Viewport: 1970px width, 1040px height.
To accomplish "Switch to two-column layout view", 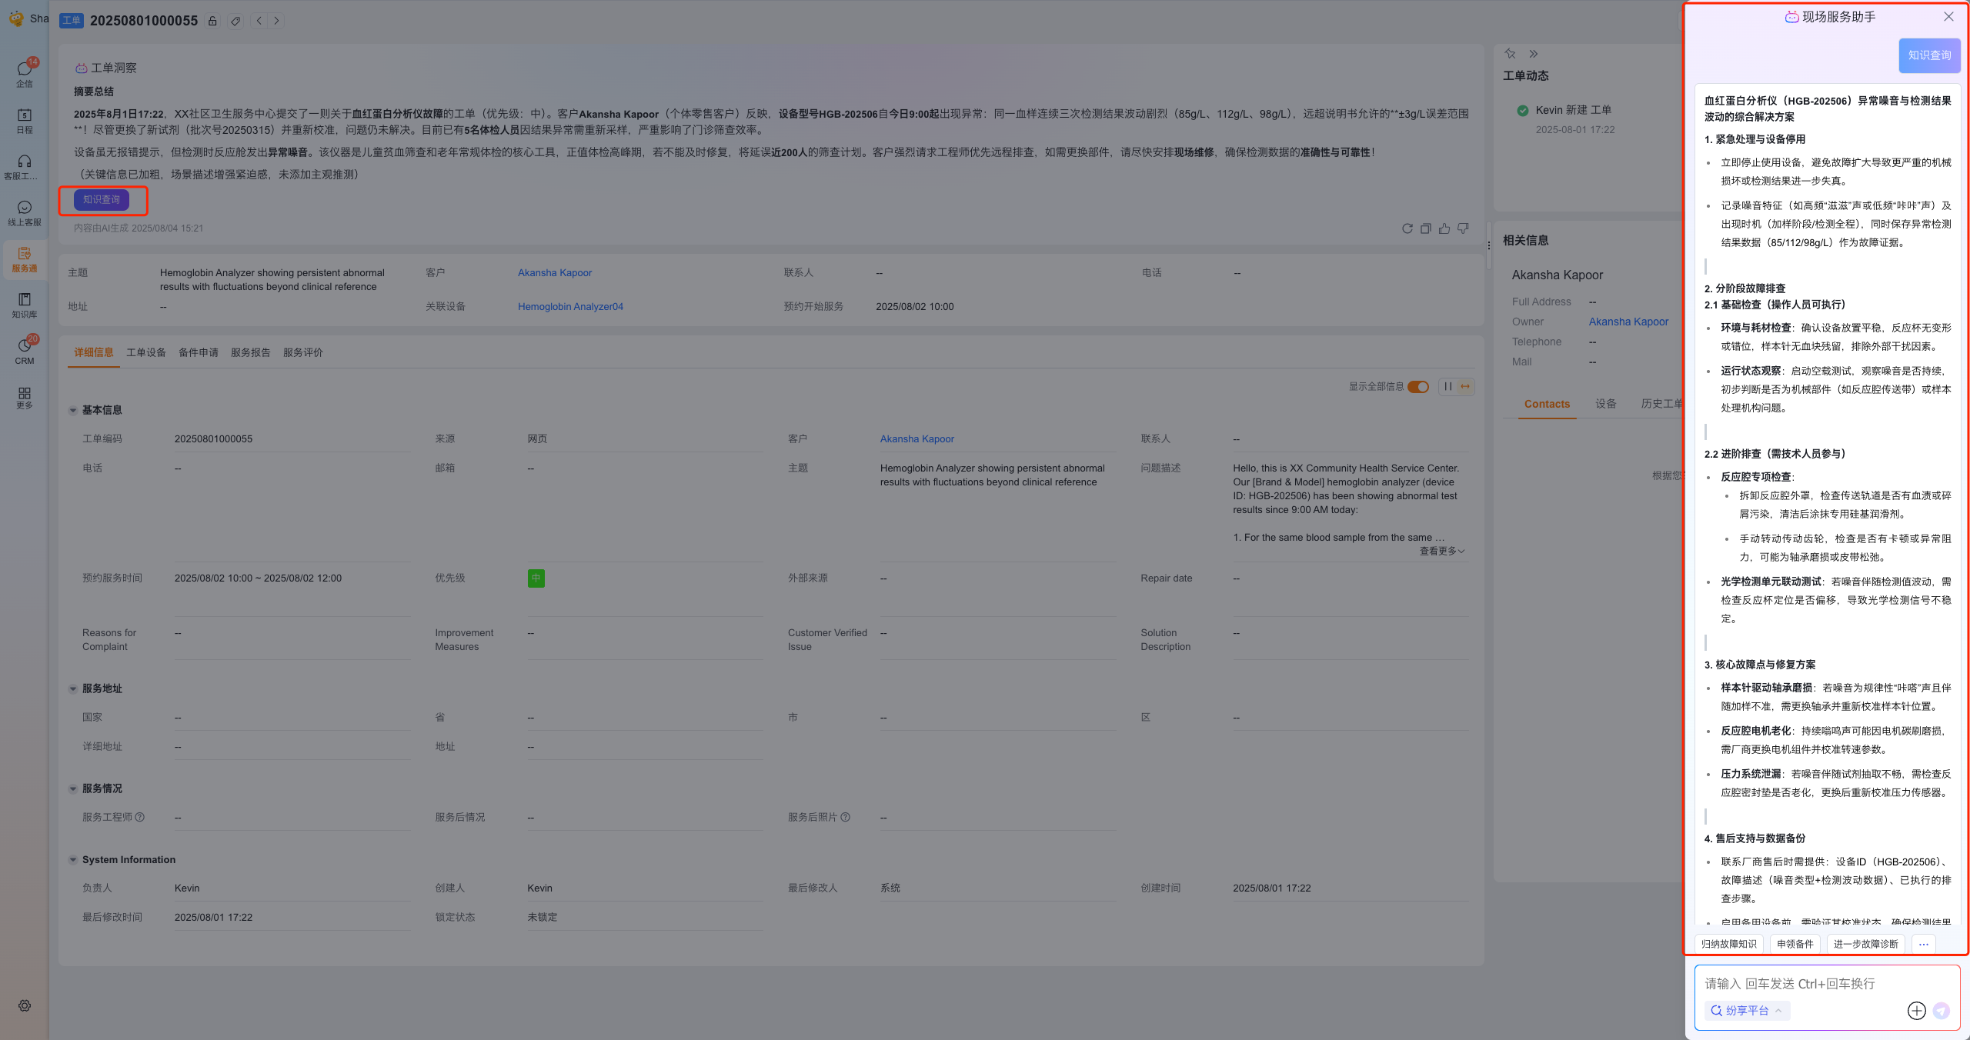I will (x=1447, y=387).
